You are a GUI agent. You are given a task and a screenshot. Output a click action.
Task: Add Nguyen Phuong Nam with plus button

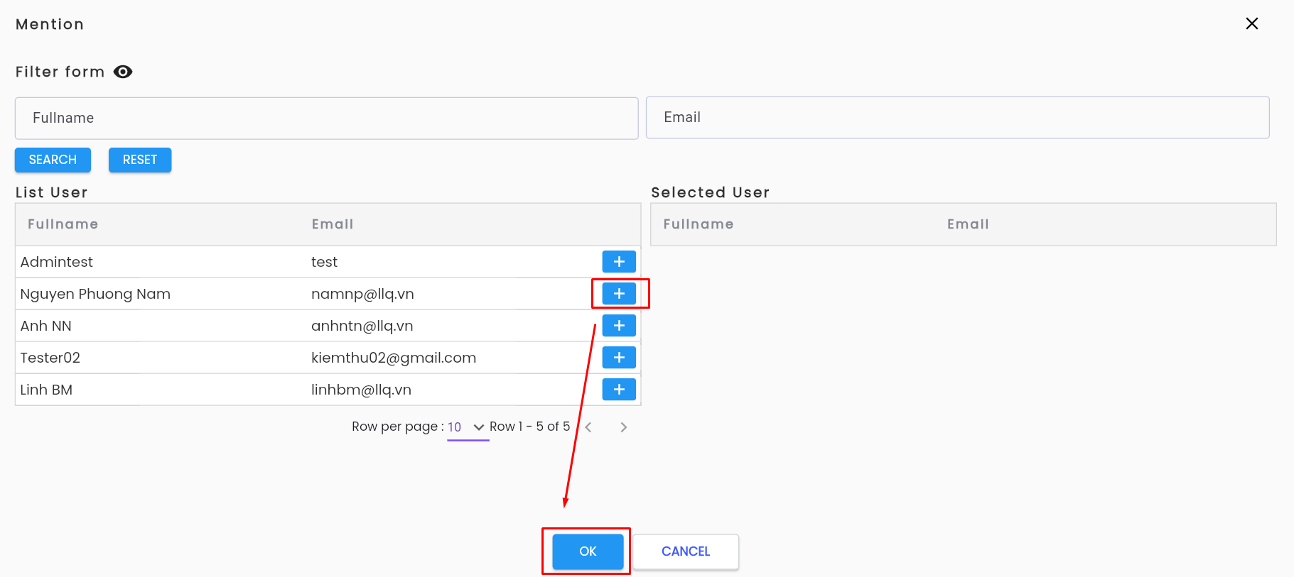click(619, 294)
